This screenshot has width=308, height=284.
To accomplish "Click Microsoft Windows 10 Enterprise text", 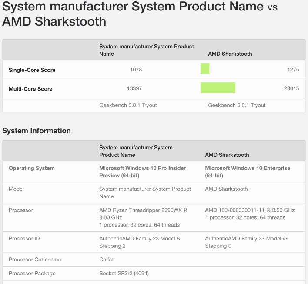I will point(247,172).
